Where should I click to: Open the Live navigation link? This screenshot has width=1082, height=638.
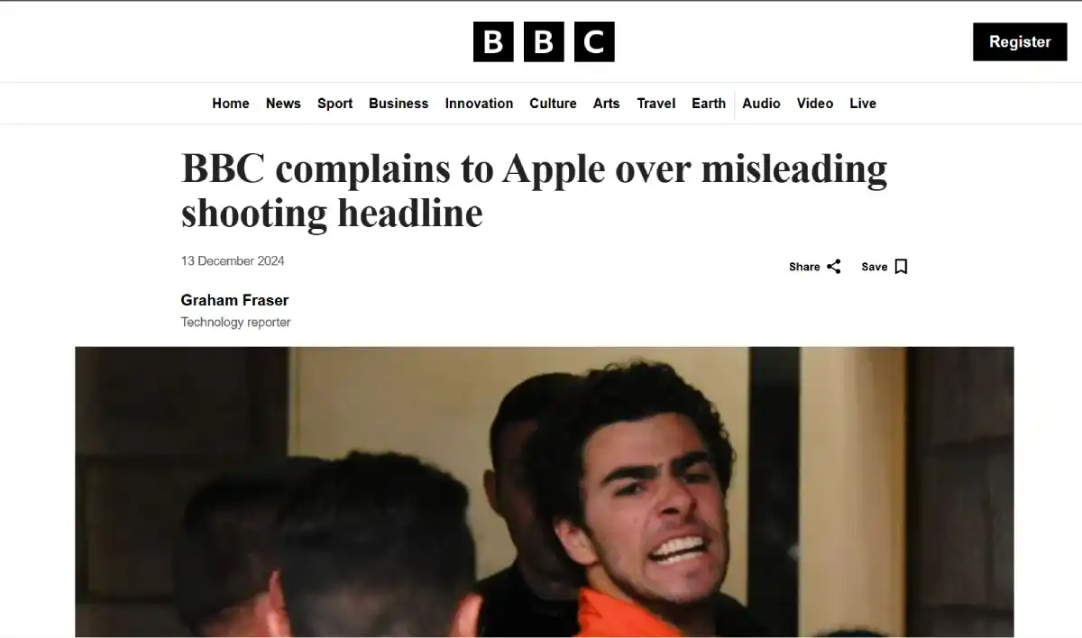pyautogui.click(x=863, y=104)
